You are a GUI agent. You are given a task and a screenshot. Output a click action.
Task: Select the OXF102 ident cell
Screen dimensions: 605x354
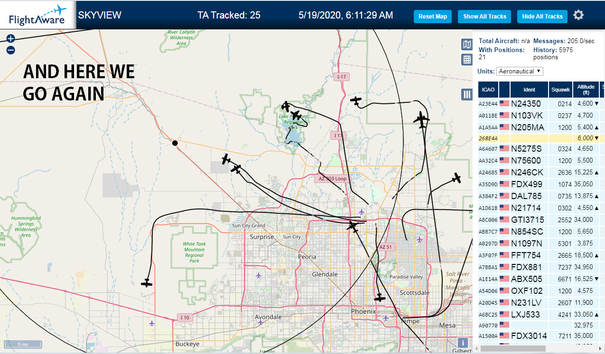point(529,290)
